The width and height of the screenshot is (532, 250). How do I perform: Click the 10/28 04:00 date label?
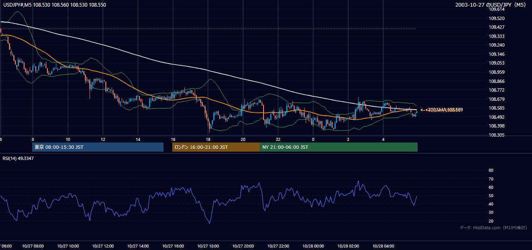(383, 246)
